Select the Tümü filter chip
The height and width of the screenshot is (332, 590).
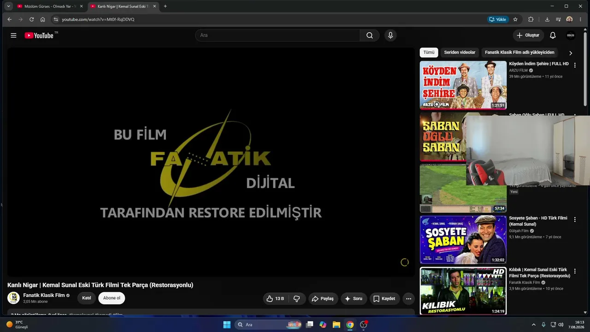tap(429, 53)
